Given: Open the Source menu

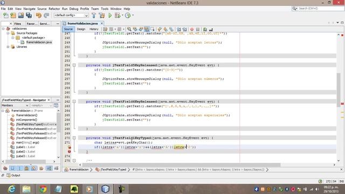Looking at the screenshot, I should tap(42, 9).
